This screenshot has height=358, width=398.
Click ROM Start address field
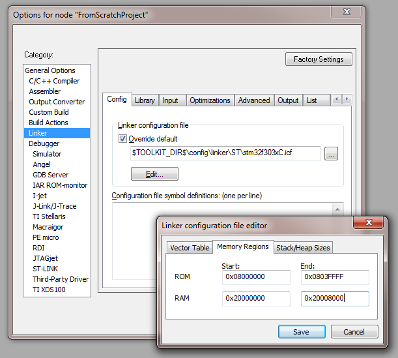[x=256, y=277]
